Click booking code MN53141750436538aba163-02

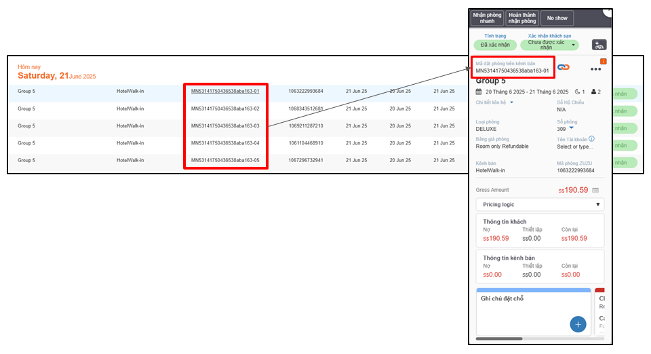[x=225, y=109]
